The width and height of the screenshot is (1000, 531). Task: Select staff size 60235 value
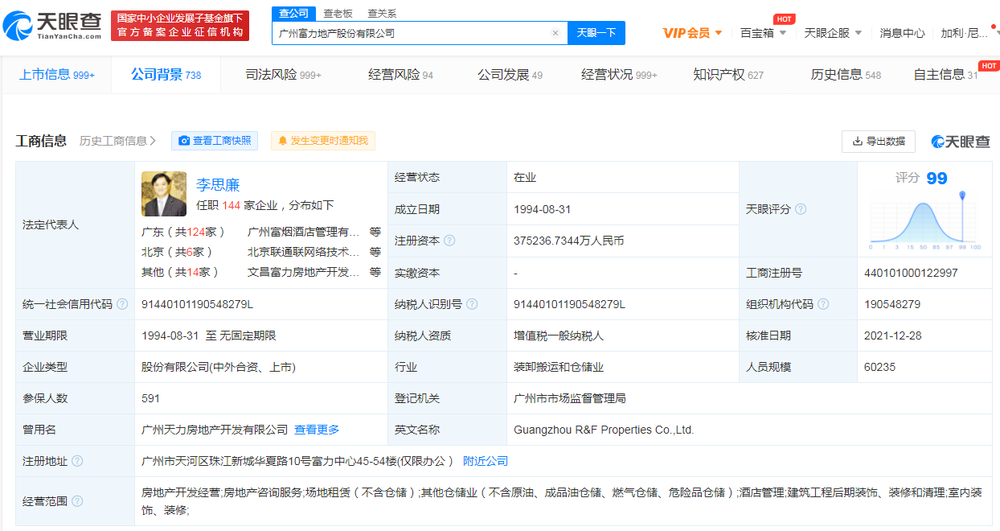coord(880,367)
